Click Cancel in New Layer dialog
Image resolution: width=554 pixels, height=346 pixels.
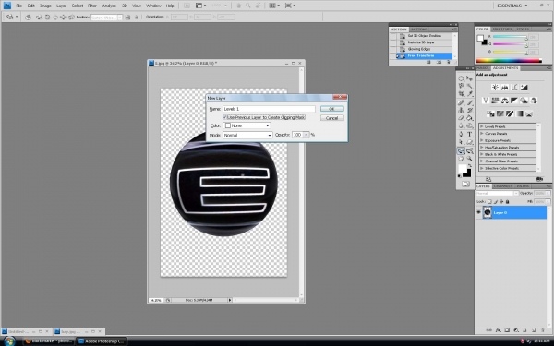pyautogui.click(x=331, y=118)
